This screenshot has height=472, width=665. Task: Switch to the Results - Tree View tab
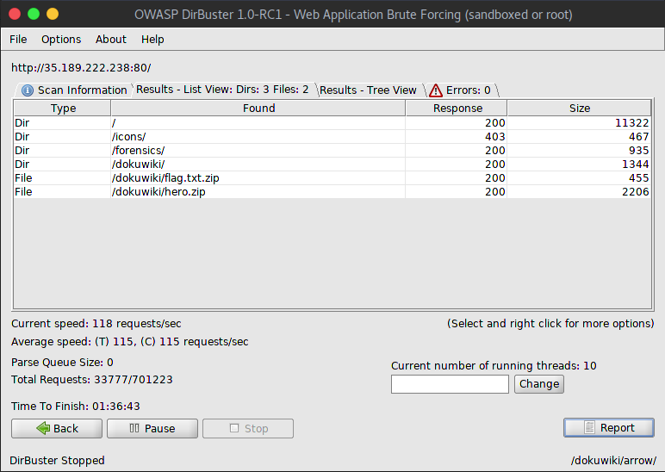(368, 90)
